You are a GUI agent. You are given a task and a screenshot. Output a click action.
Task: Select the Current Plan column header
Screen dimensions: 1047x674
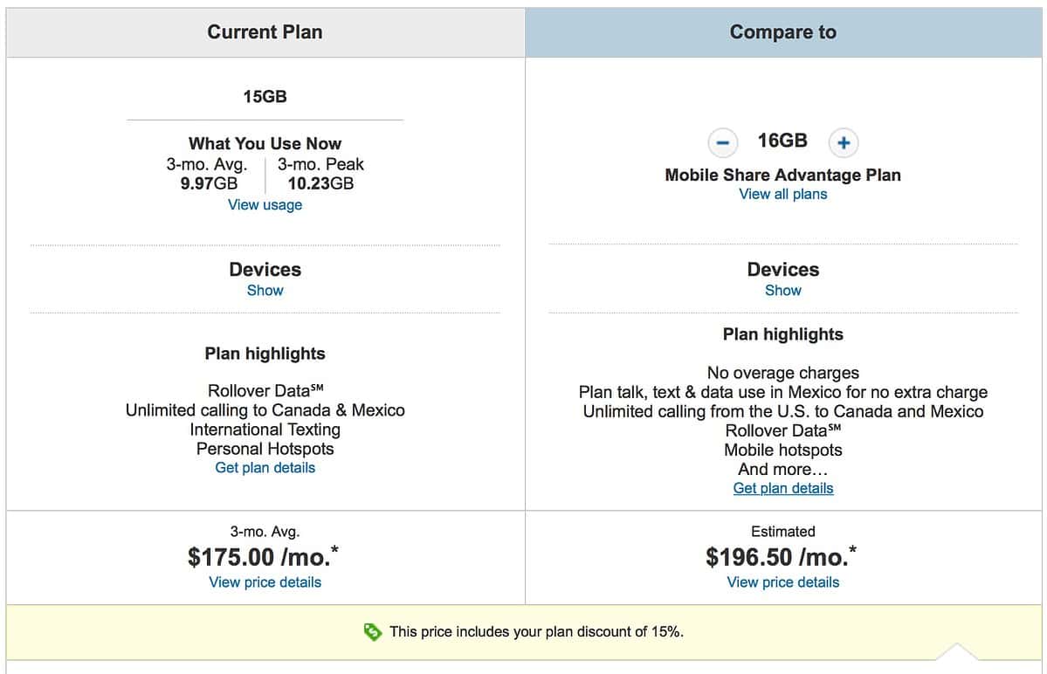(265, 31)
